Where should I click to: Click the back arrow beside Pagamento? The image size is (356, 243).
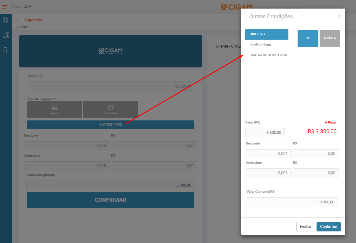pyautogui.click(x=19, y=20)
